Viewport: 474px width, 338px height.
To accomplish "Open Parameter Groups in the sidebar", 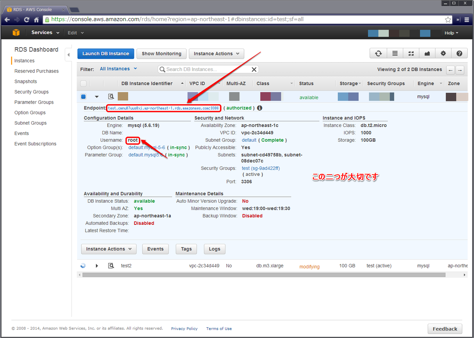I will (x=34, y=102).
